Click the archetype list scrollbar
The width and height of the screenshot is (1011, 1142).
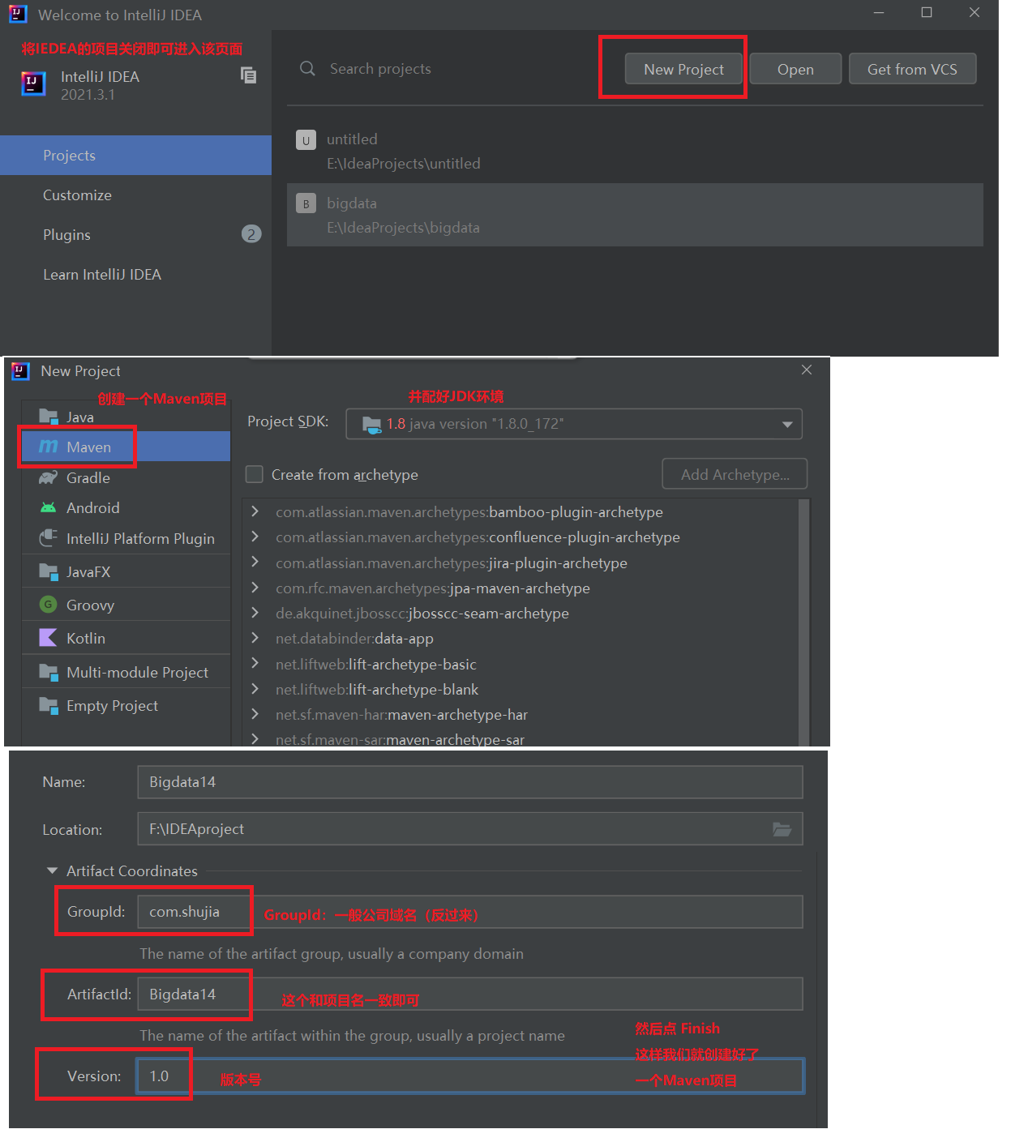pyautogui.click(x=804, y=622)
